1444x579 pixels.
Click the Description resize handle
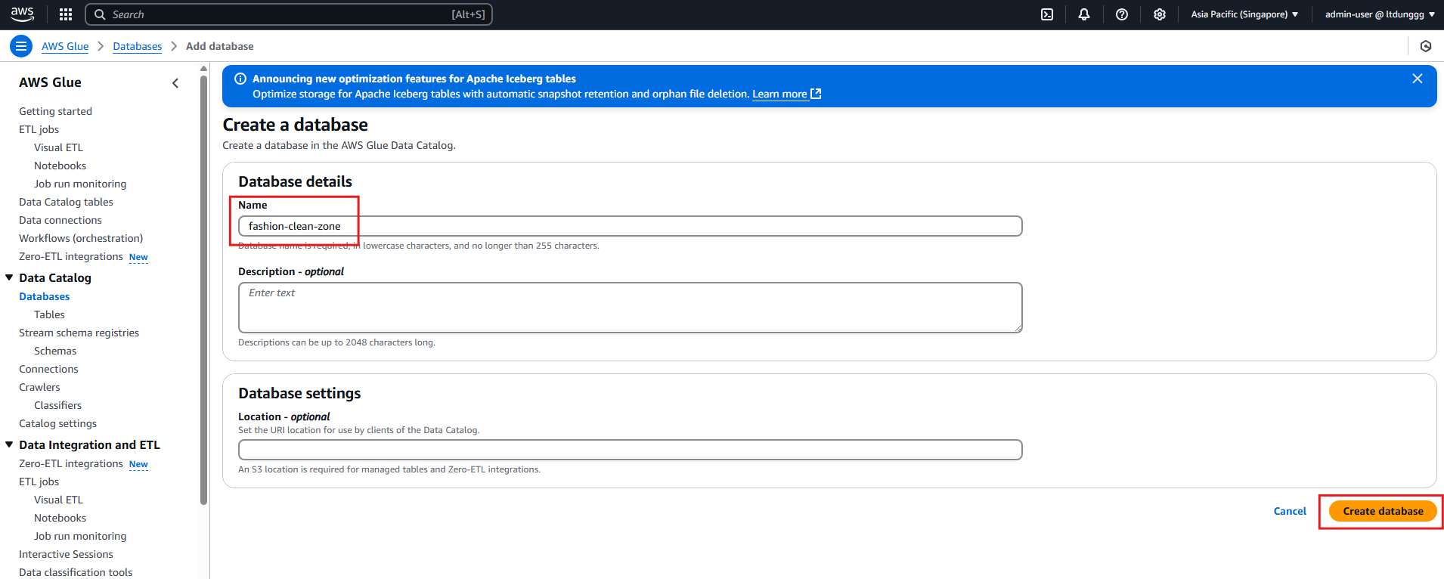(x=1018, y=328)
